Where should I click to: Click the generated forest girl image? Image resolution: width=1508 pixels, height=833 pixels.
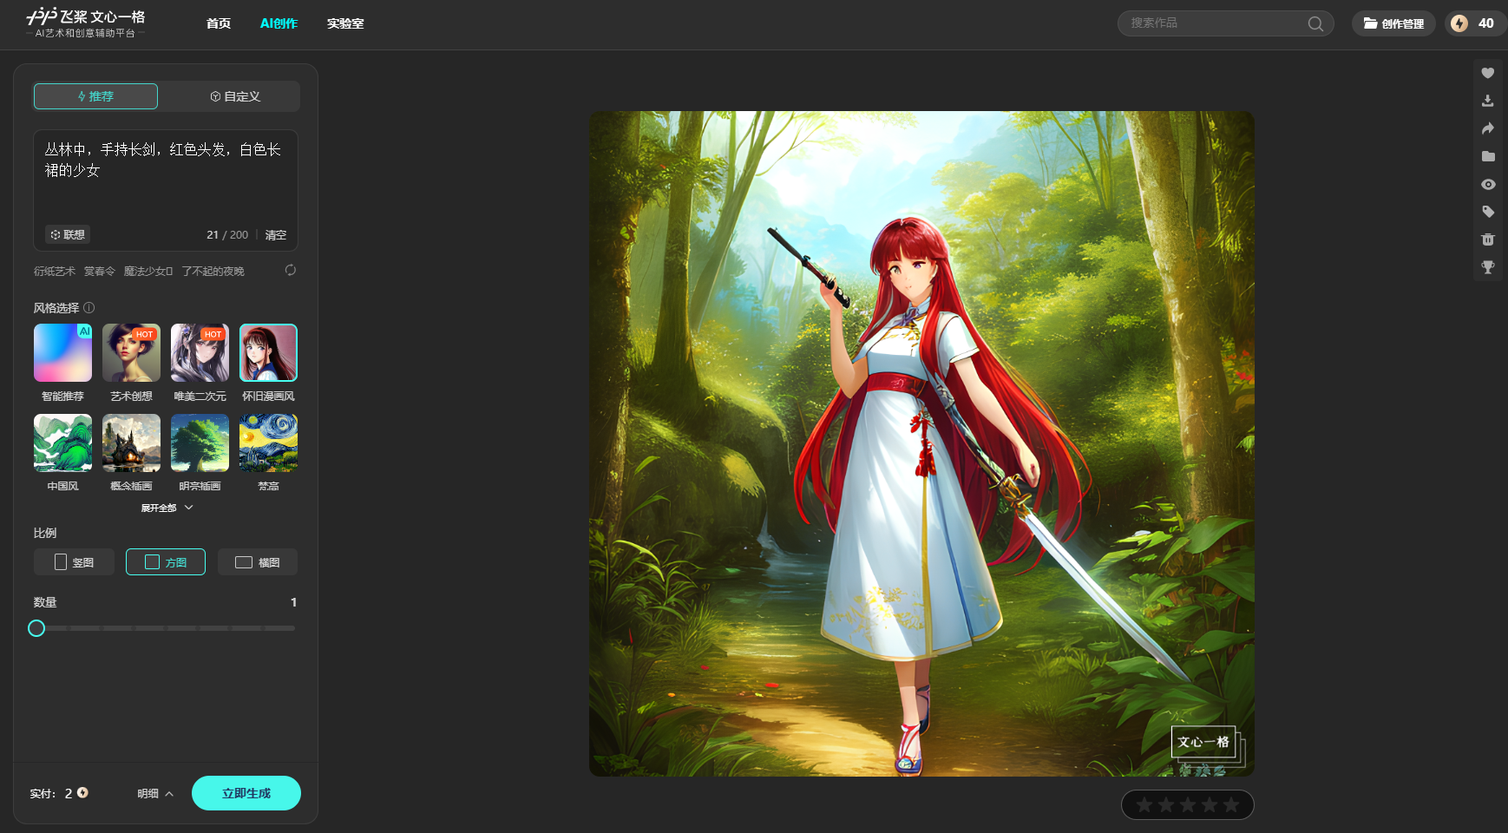click(x=921, y=443)
